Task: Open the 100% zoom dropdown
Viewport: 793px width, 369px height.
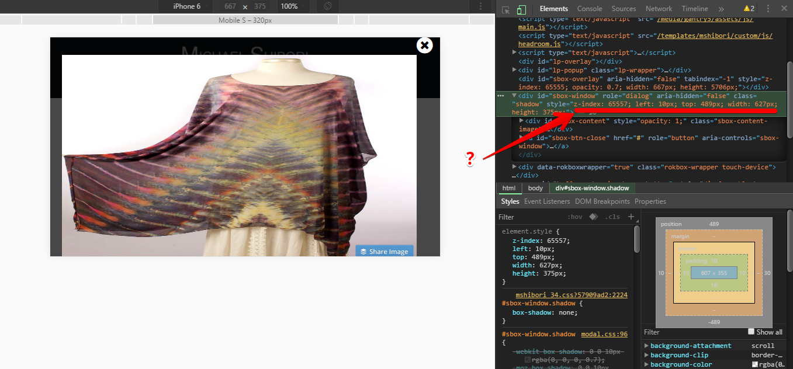Action: [x=289, y=6]
